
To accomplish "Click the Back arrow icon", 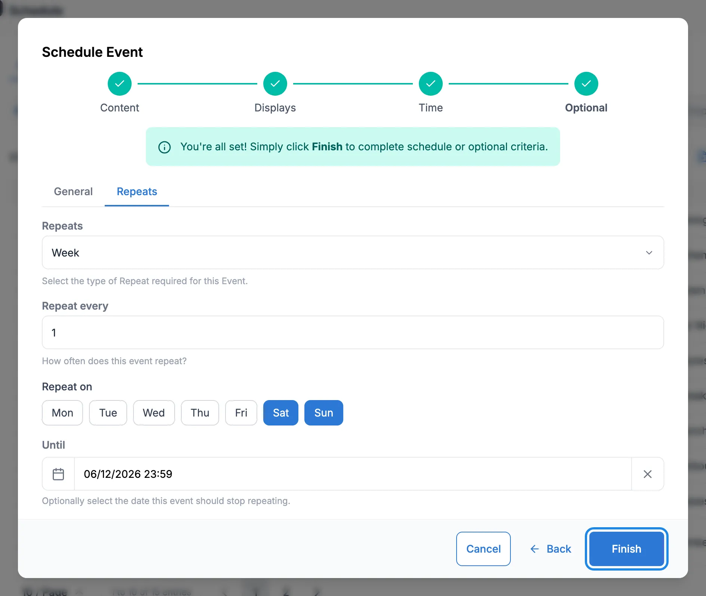I will point(535,549).
